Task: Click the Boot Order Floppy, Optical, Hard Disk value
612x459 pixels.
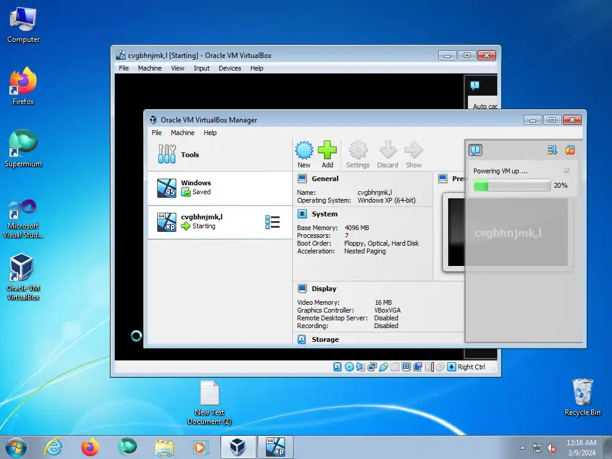Action: click(381, 243)
